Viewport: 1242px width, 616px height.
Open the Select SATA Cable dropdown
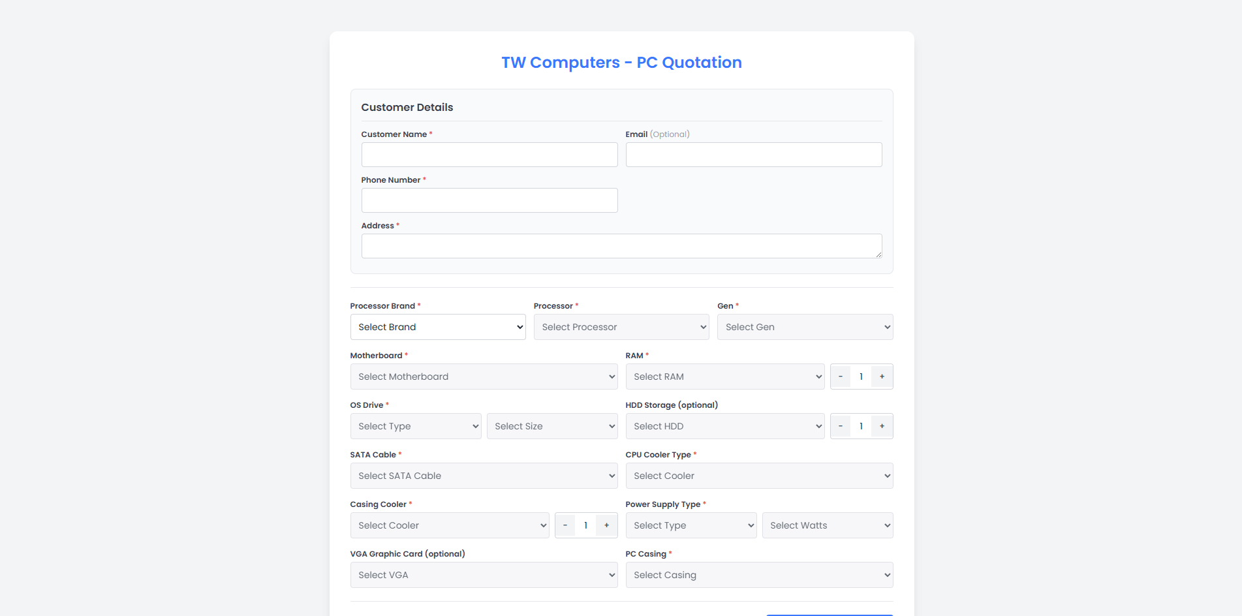click(484, 476)
